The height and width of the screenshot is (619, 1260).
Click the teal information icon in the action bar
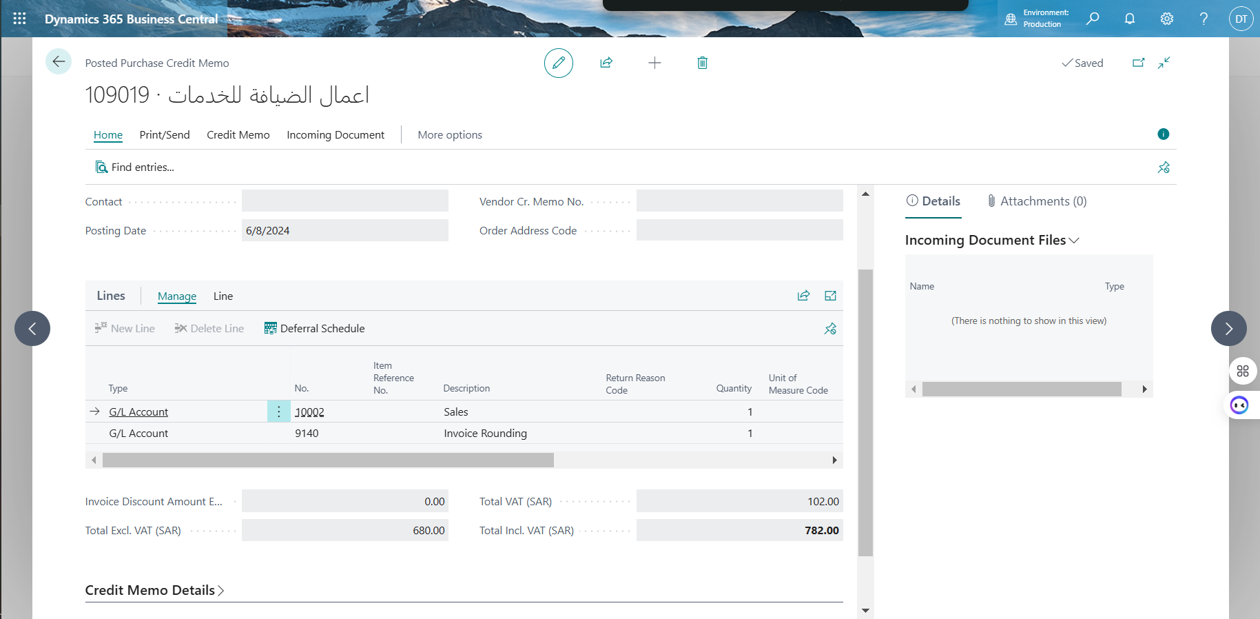click(1164, 134)
